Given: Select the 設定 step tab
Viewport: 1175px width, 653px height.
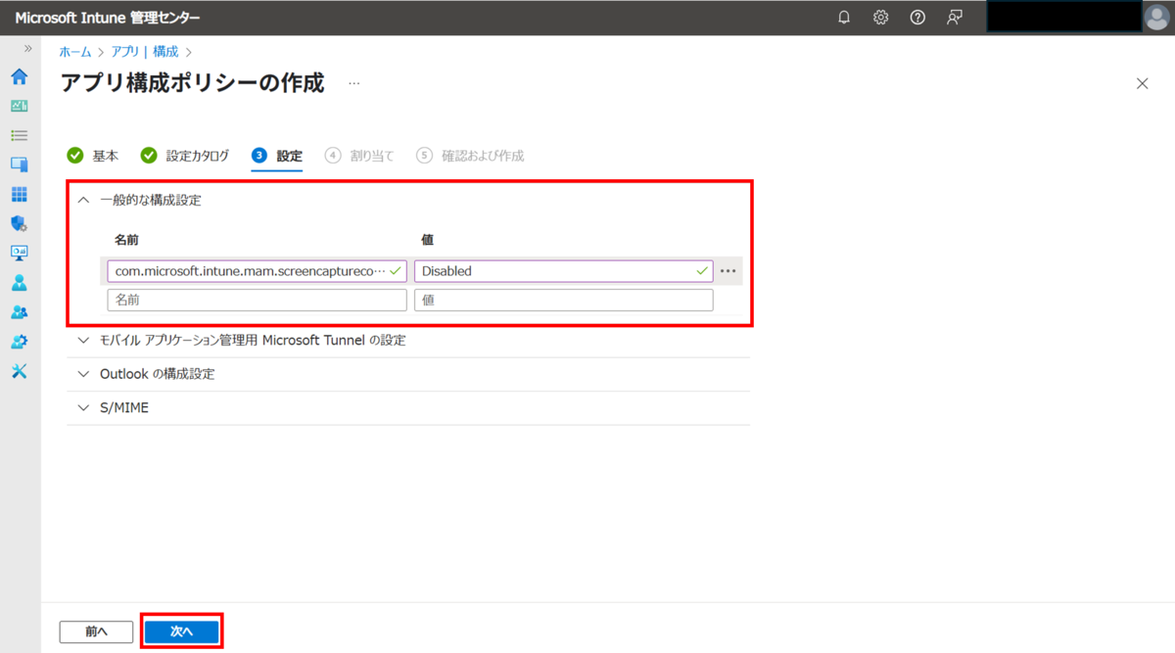Looking at the screenshot, I should point(277,156).
